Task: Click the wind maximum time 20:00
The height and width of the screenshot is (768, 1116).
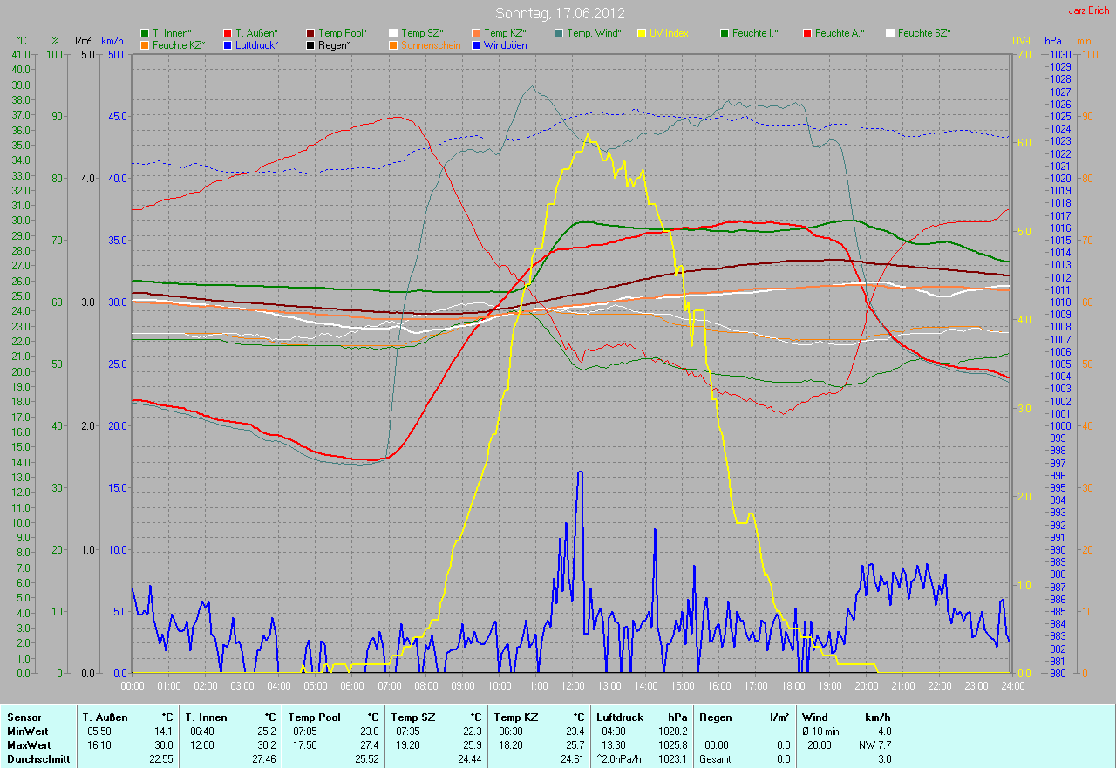Action: point(819,745)
